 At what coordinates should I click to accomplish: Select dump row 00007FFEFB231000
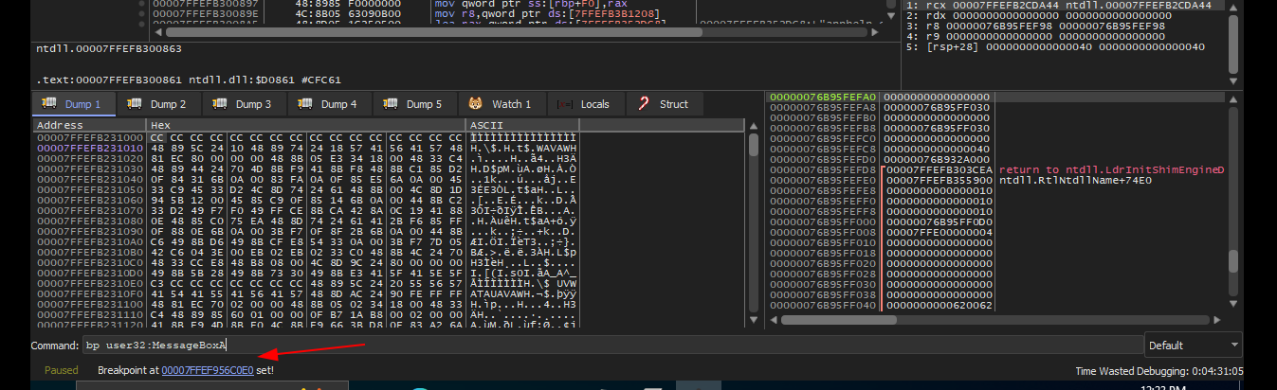pos(305,137)
